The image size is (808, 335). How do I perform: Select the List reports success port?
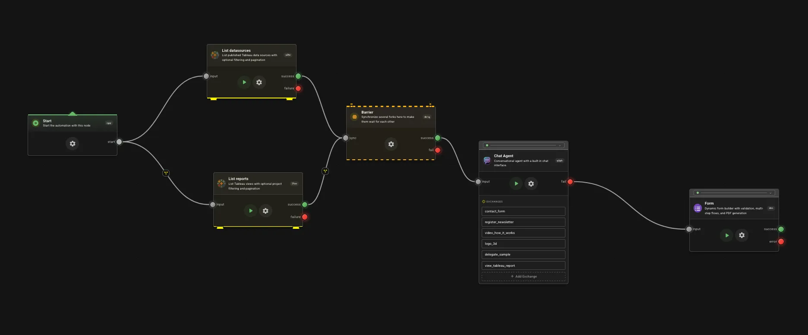pyautogui.click(x=305, y=204)
